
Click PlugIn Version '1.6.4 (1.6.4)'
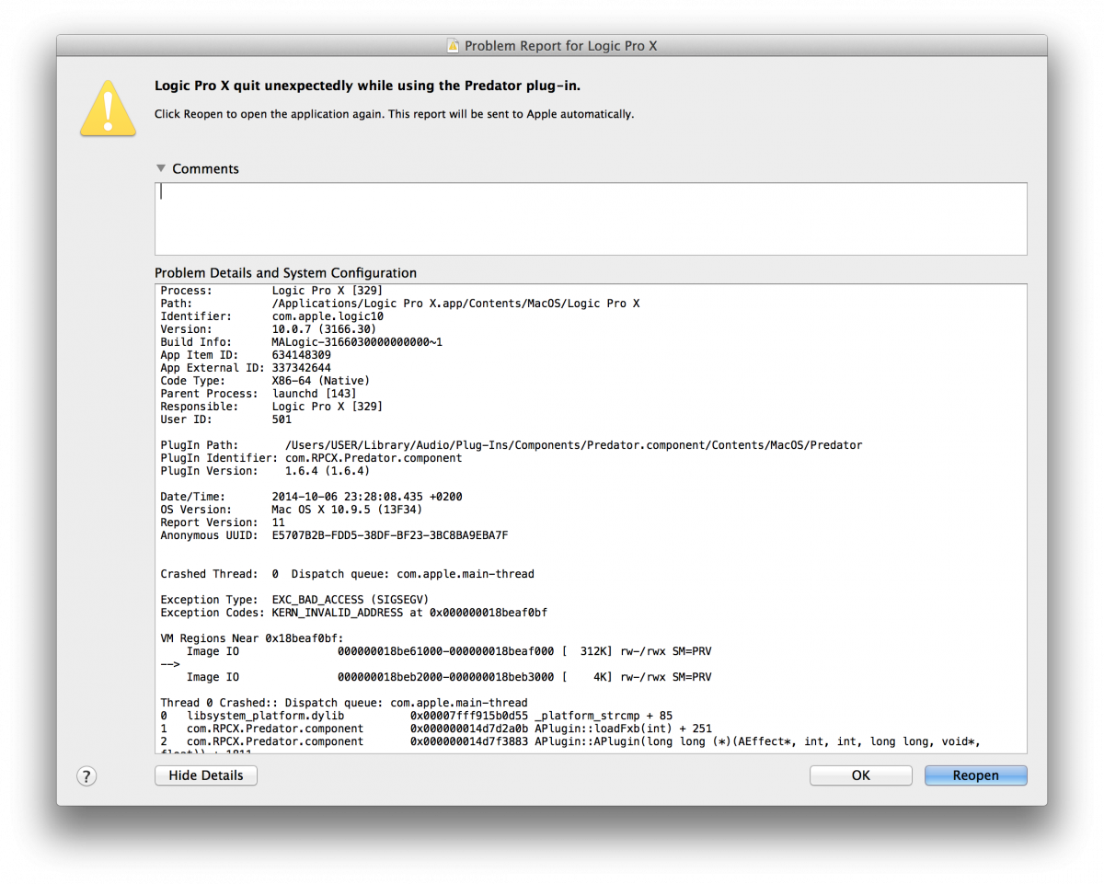tap(328, 471)
